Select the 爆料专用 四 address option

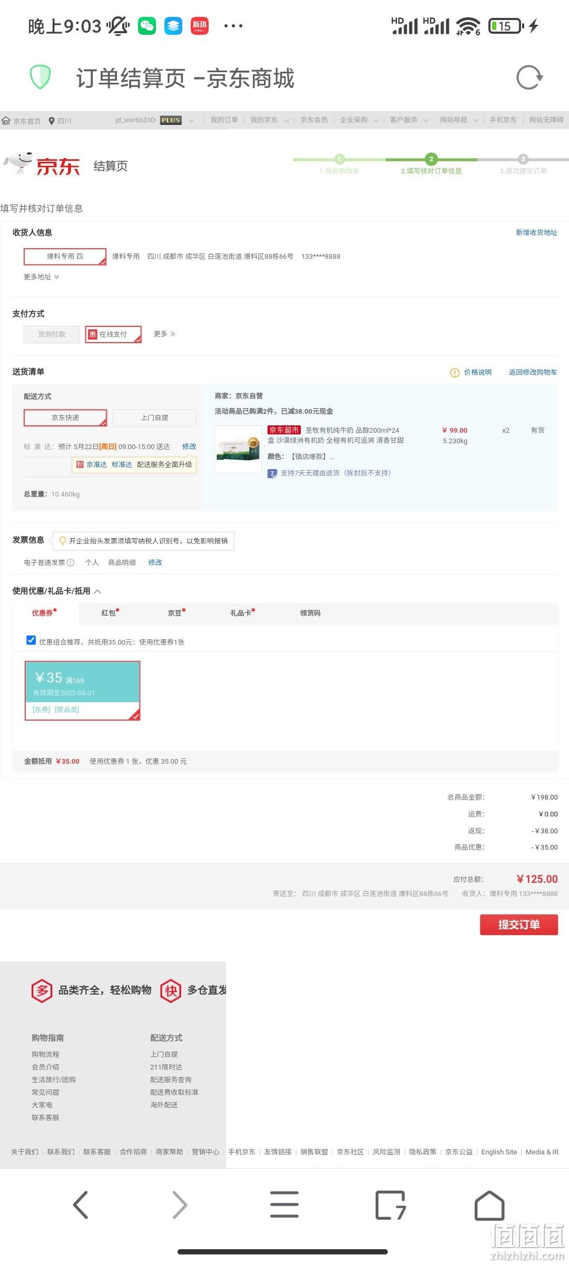coord(65,257)
